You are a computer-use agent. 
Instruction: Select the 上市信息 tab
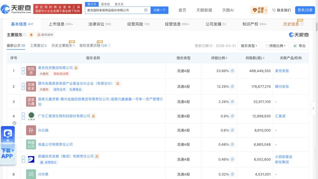[61, 24]
